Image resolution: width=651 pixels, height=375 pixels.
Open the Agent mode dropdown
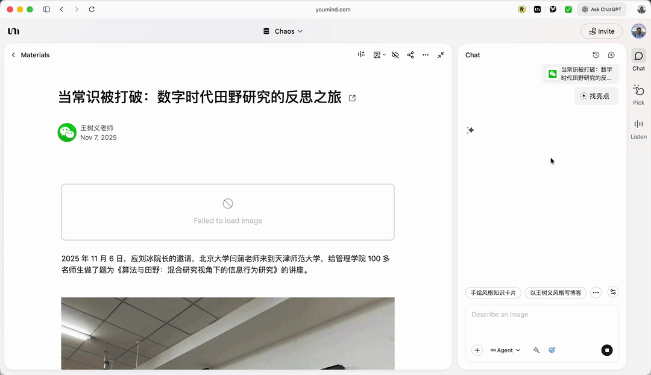click(505, 350)
